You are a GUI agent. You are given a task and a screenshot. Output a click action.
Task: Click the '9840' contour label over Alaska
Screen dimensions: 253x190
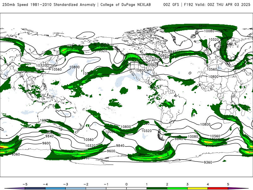105,44
